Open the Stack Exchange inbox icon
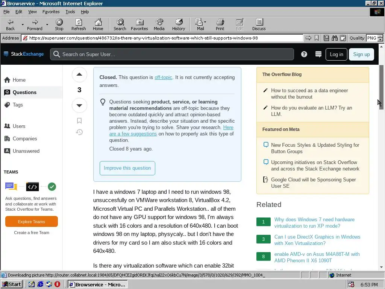 click(318, 54)
